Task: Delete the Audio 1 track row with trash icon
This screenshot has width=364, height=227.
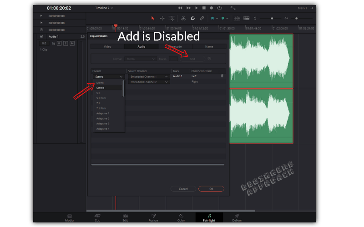Action: click(x=222, y=76)
